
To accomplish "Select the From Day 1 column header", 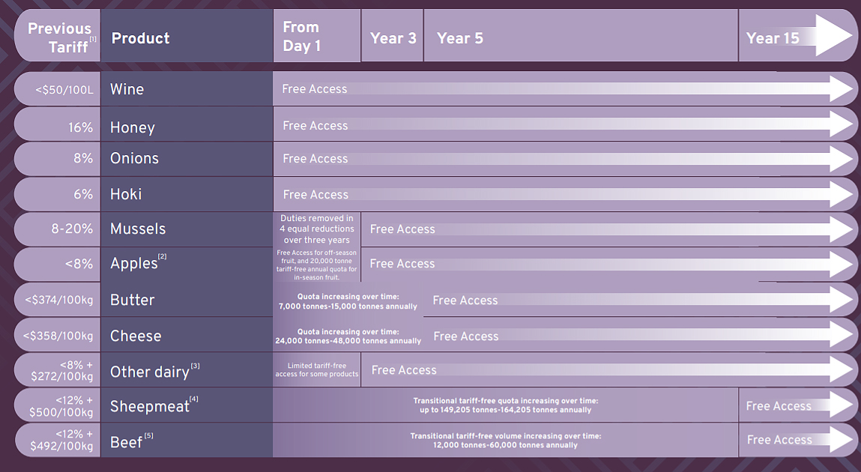I will coord(302,37).
